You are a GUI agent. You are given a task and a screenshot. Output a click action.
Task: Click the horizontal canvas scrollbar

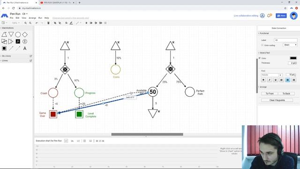pos(147,134)
